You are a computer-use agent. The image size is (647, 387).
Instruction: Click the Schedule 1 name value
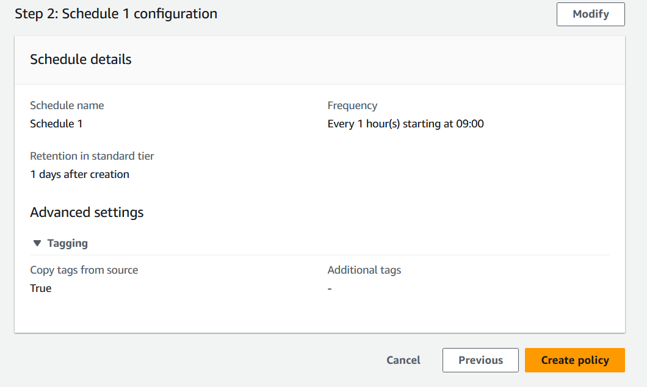(x=56, y=124)
